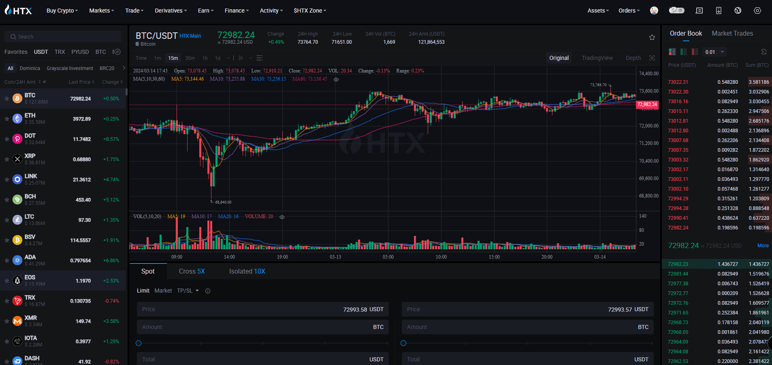The image size is (772, 365).
Task: Toggle the header mode switch showing 0
Action: pyautogui.click(x=676, y=11)
